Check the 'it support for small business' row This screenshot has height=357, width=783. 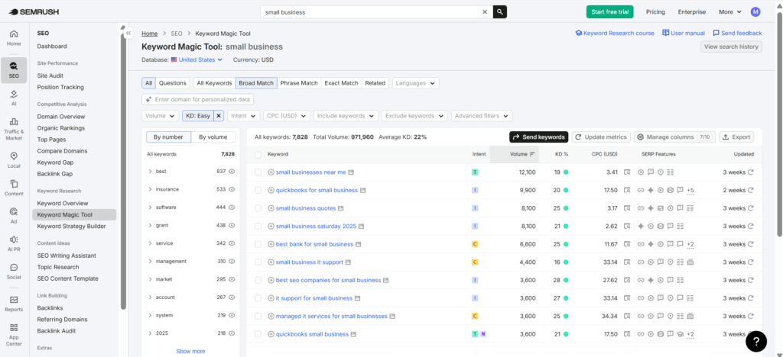[x=258, y=298]
